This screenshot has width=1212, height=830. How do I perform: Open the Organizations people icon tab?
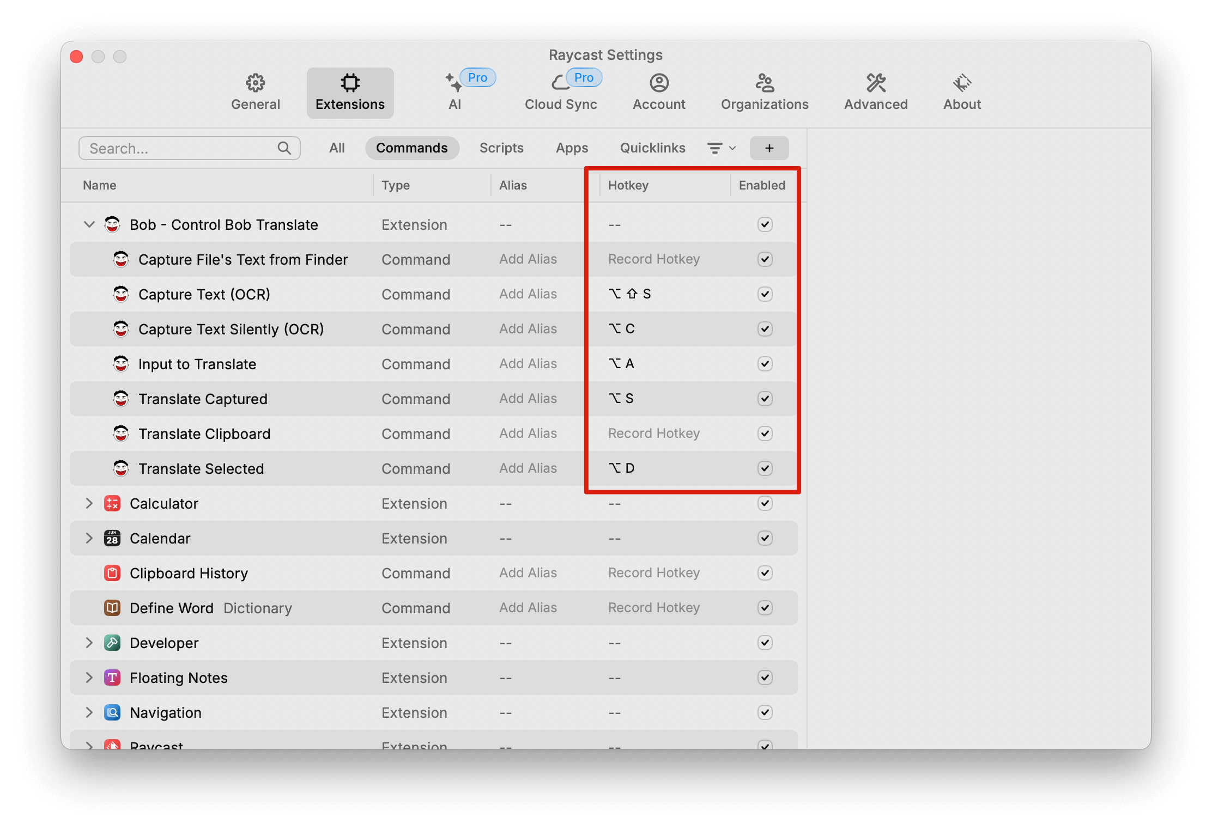pyautogui.click(x=765, y=83)
